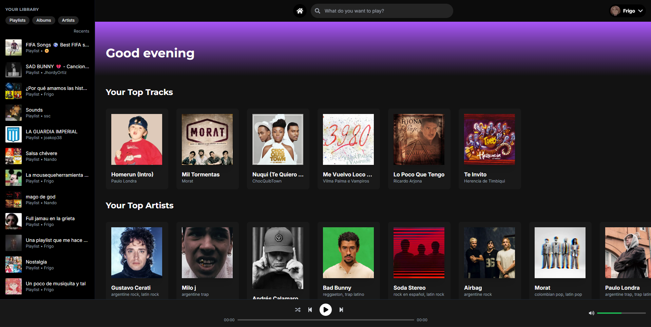The width and height of the screenshot is (651, 327).
Task: Open the Morat artist photo in Top Artists
Action: click(560, 253)
